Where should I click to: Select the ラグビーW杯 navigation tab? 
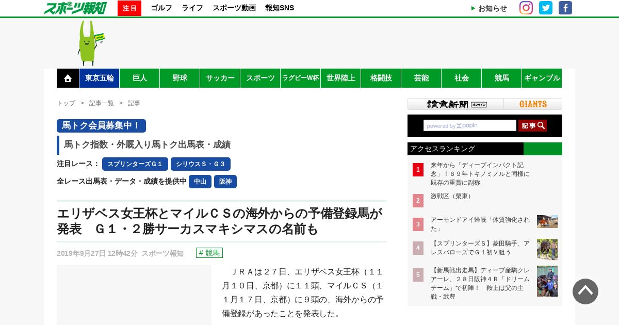[x=301, y=78]
